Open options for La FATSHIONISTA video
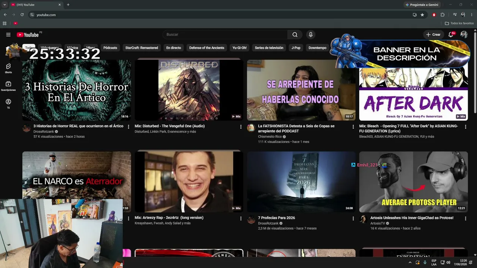The image size is (477, 268). coord(353,127)
